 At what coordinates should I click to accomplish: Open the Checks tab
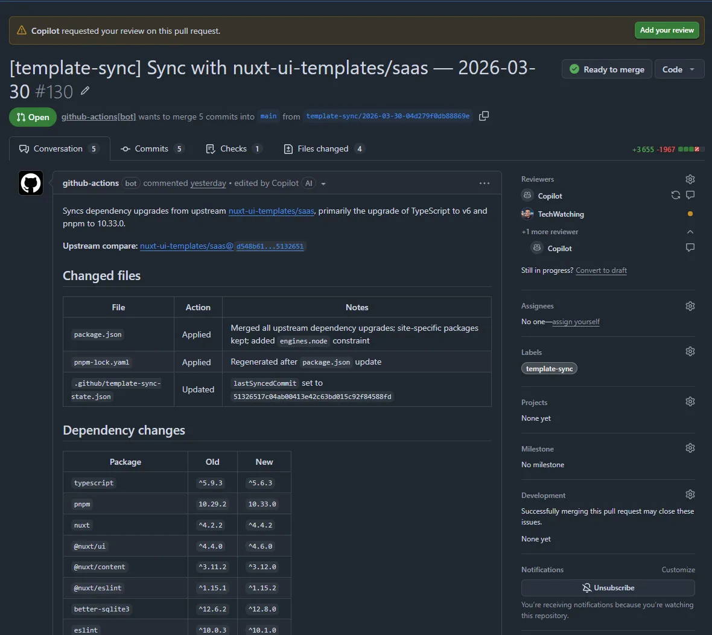(234, 148)
